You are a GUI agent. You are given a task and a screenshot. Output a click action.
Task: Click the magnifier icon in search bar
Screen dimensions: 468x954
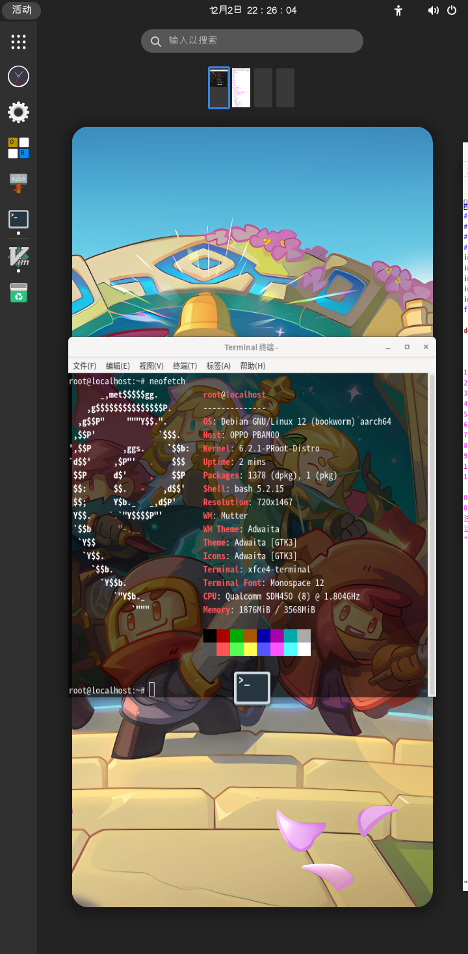pos(156,42)
